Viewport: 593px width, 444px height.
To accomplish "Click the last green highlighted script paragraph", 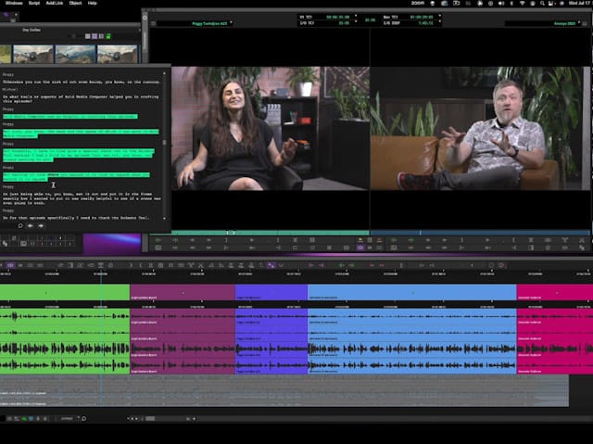I will click(76, 177).
